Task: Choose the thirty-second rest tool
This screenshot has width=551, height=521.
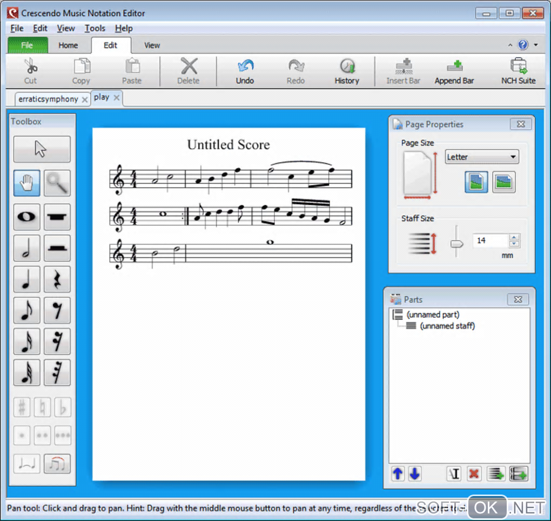Action: coord(57,373)
